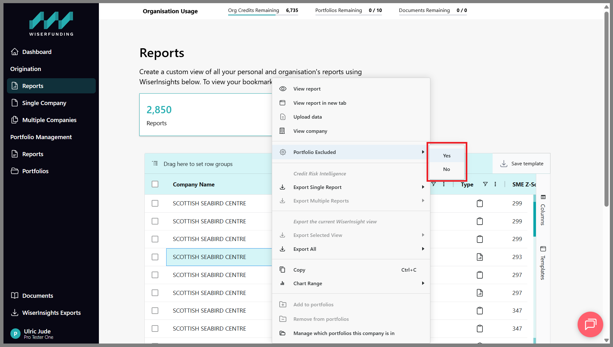Click the Multiple Companies icon

tap(15, 120)
